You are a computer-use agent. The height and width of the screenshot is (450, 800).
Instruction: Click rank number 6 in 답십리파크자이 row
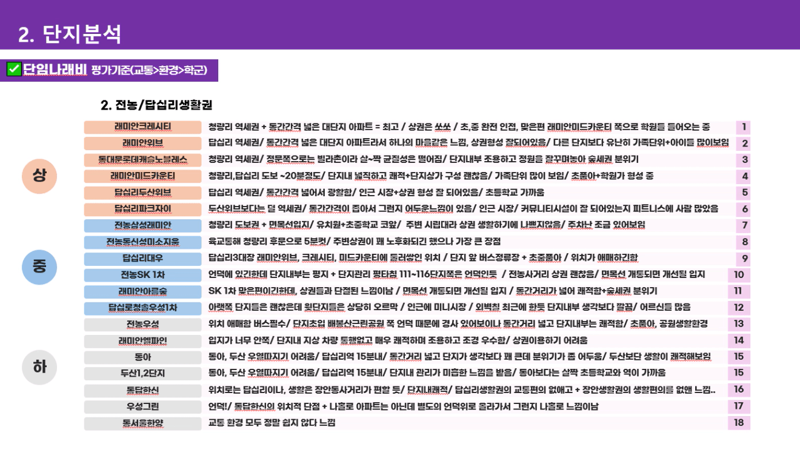[744, 209]
